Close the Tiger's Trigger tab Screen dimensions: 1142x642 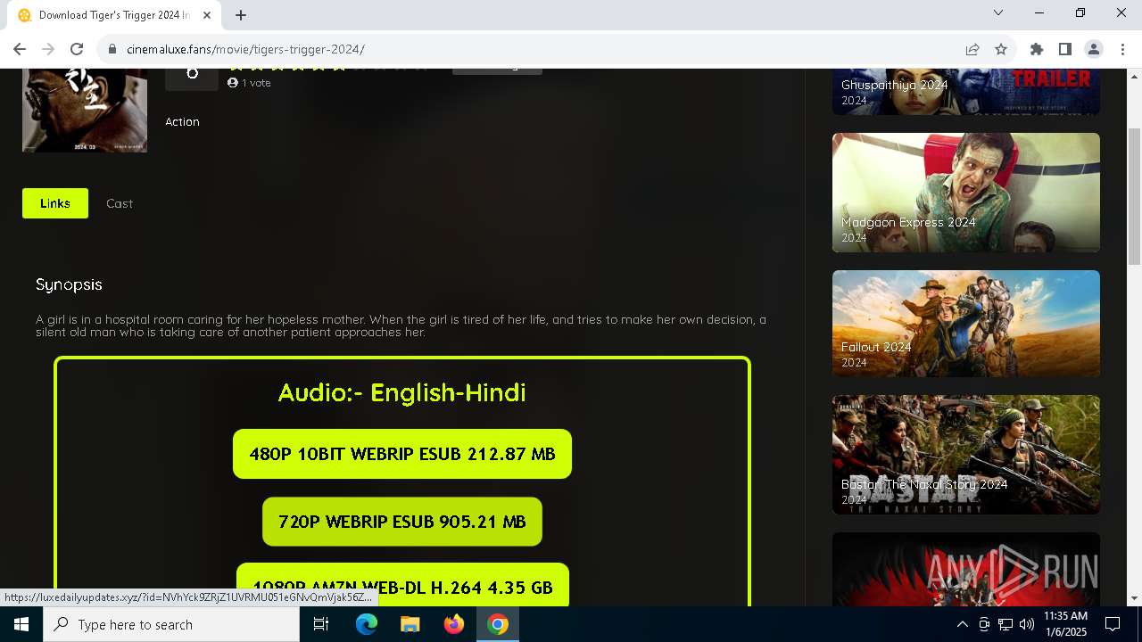(x=207, y=15)
